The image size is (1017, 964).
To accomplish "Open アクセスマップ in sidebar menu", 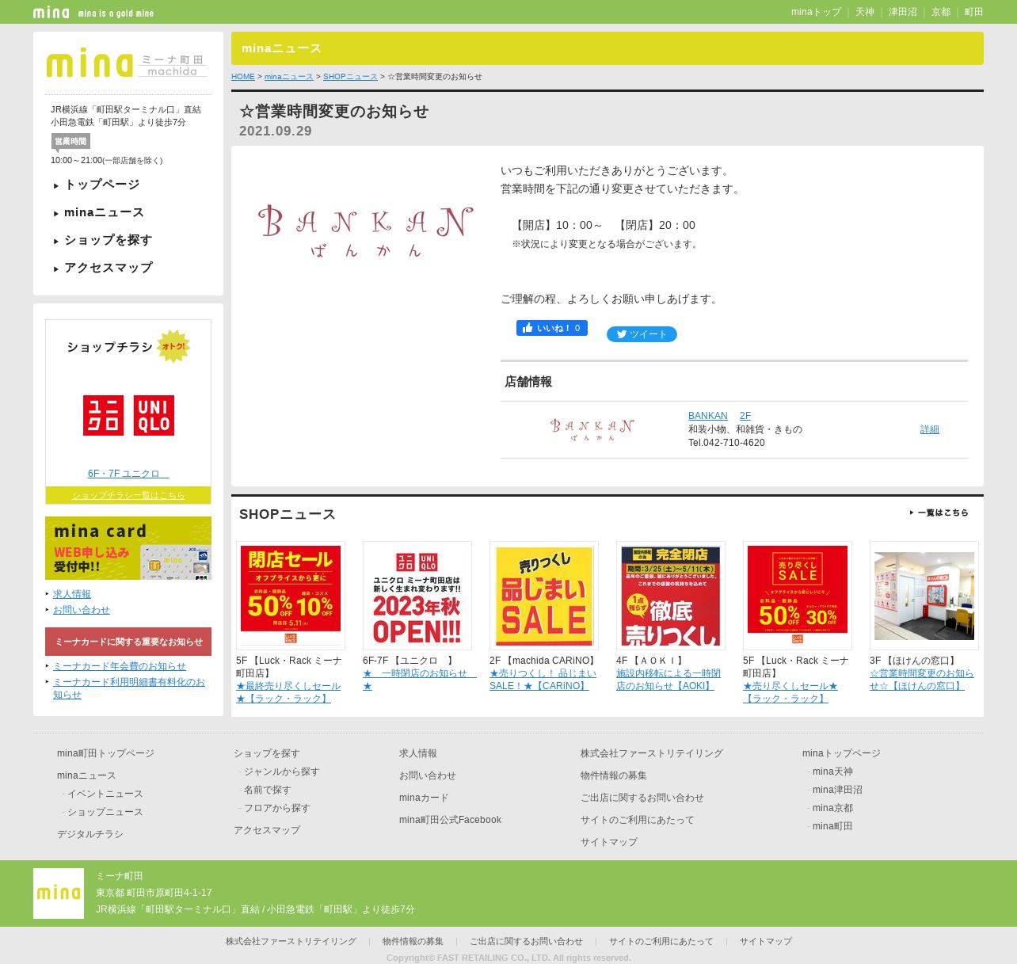I will click(108, 268).
